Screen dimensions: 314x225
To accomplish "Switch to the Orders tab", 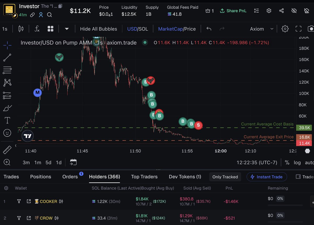I will (70, 177).
